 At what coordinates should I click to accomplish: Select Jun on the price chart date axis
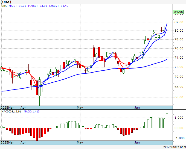[137, 108]
